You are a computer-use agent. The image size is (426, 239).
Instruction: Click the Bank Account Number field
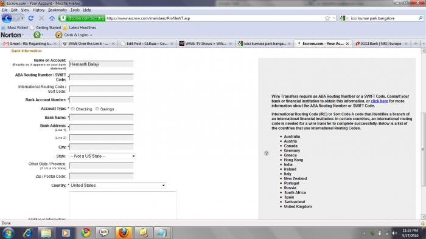pyautogui.click(x=102, y=99)
